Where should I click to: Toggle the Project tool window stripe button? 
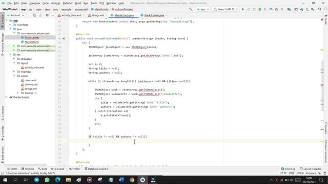[x=3, y=21]
